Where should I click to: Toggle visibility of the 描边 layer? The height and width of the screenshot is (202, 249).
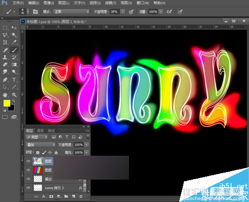(x=28, y=179)
